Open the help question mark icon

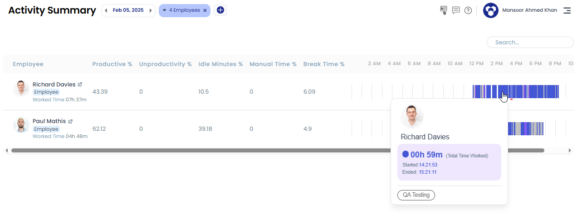coord(468,10)
